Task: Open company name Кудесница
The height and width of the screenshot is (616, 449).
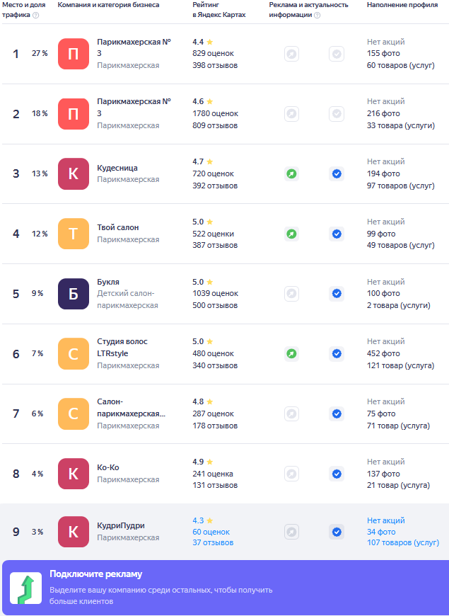Action: [x=117, y=168]
